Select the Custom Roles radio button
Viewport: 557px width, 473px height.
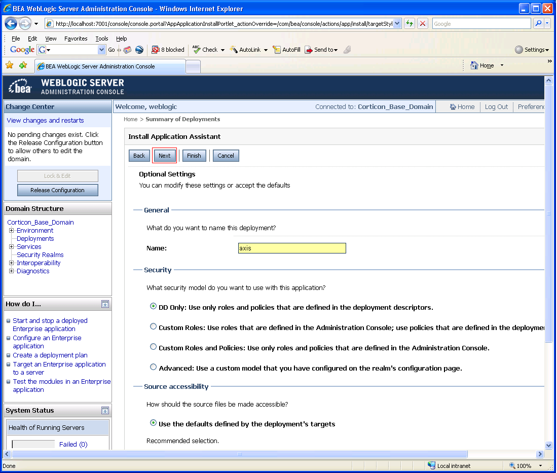tap(153, 326)
